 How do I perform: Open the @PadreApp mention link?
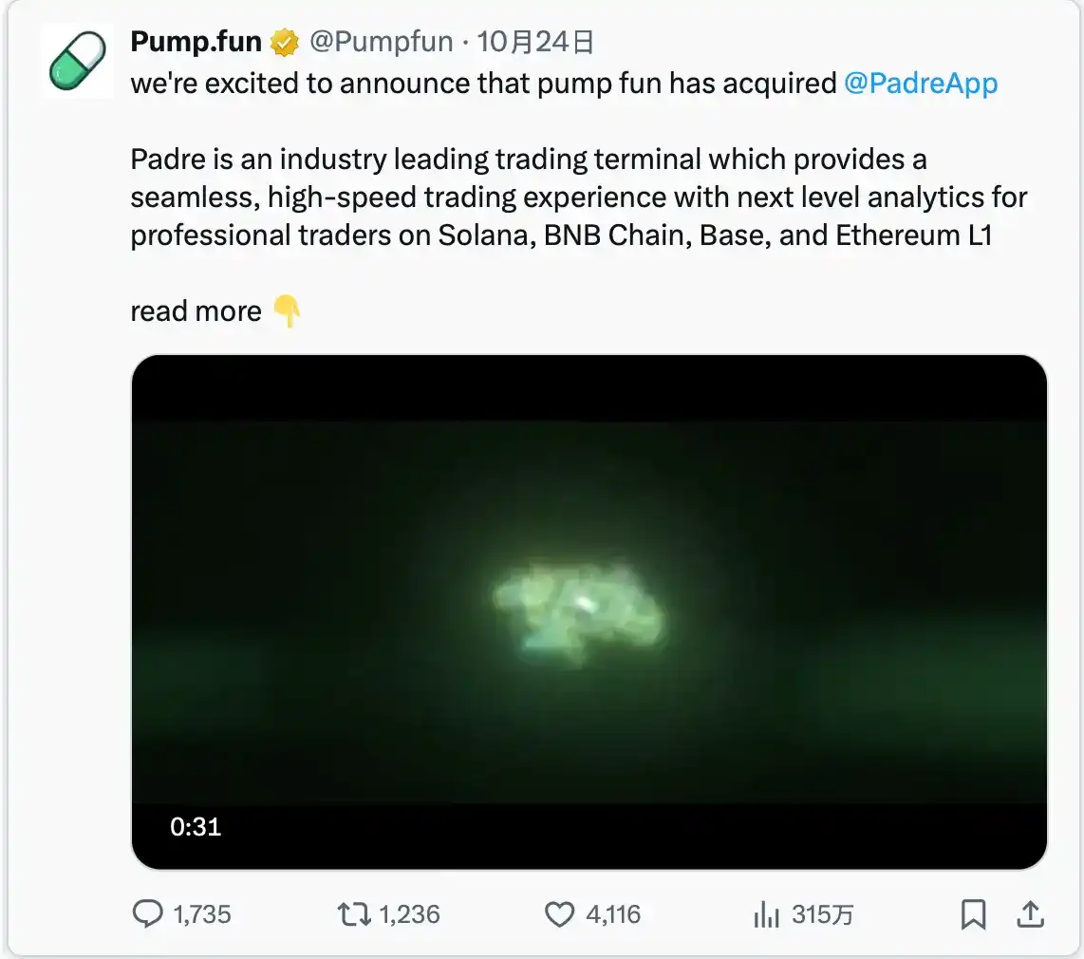tap(920, 84)
